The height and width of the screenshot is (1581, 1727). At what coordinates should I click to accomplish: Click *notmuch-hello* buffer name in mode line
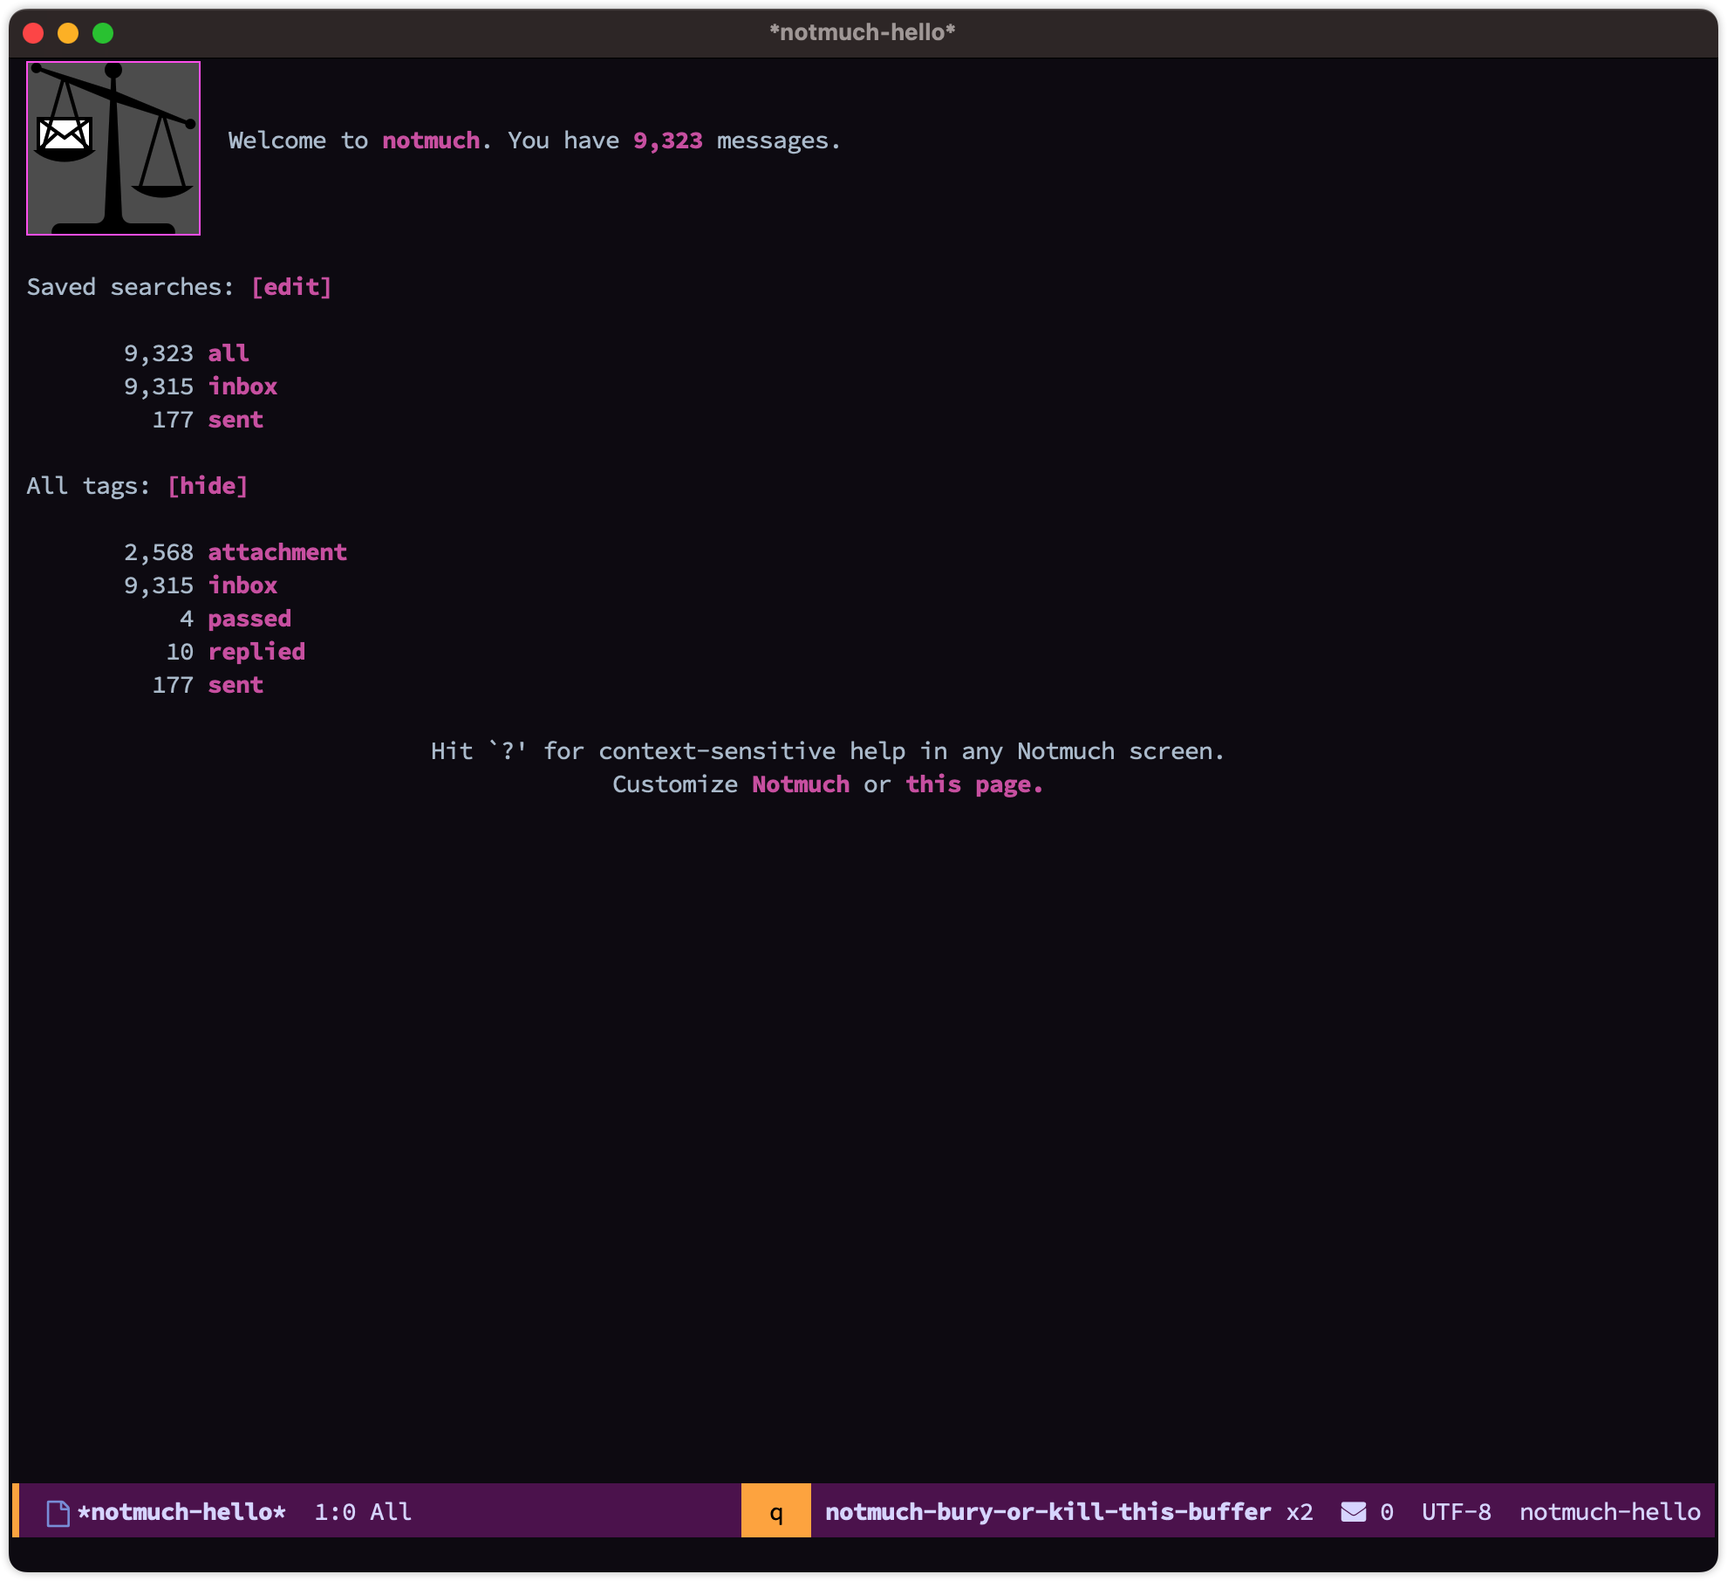[x=181, y=1512]
